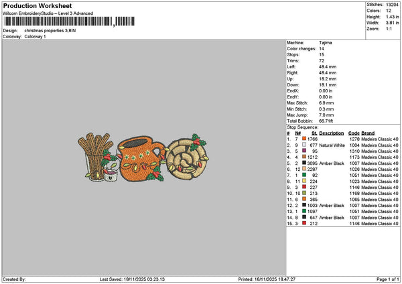Click the "EndX:" label
402x284 pixels.
(293, 91)
